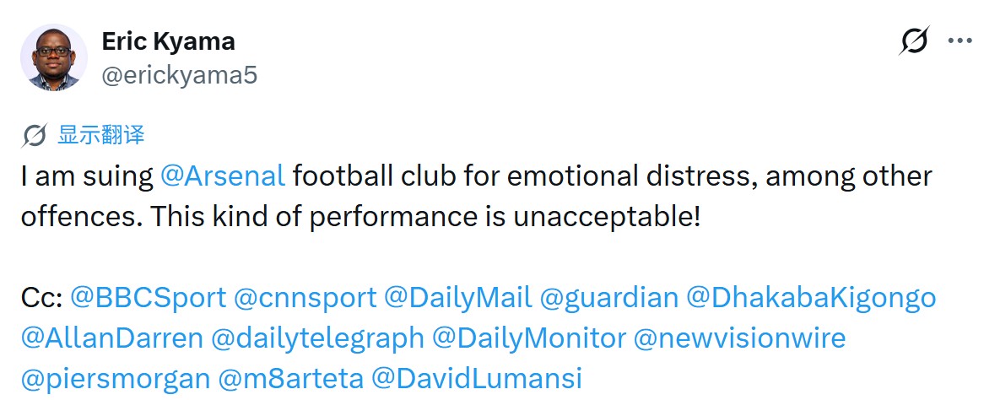The width and height of the screenshot is (984, 400).
Task: Open the @dailytelegraph mention
Action: (x=317, y=338)
